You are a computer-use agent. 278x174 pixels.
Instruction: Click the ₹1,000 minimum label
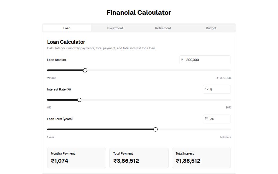51,78
